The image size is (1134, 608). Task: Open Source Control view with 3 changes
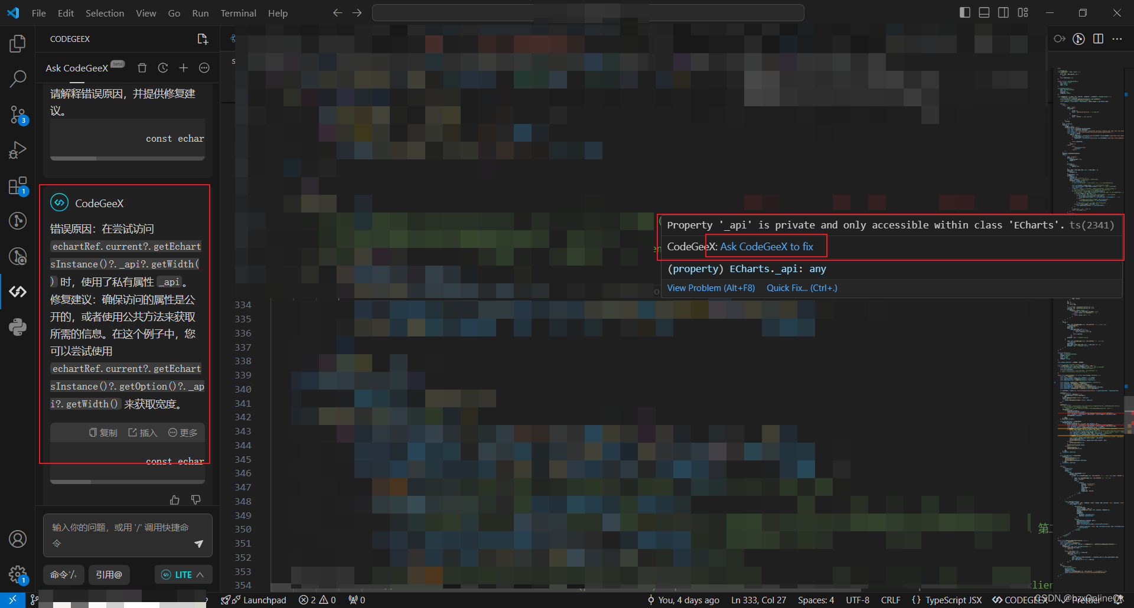(x=18, y=115)
